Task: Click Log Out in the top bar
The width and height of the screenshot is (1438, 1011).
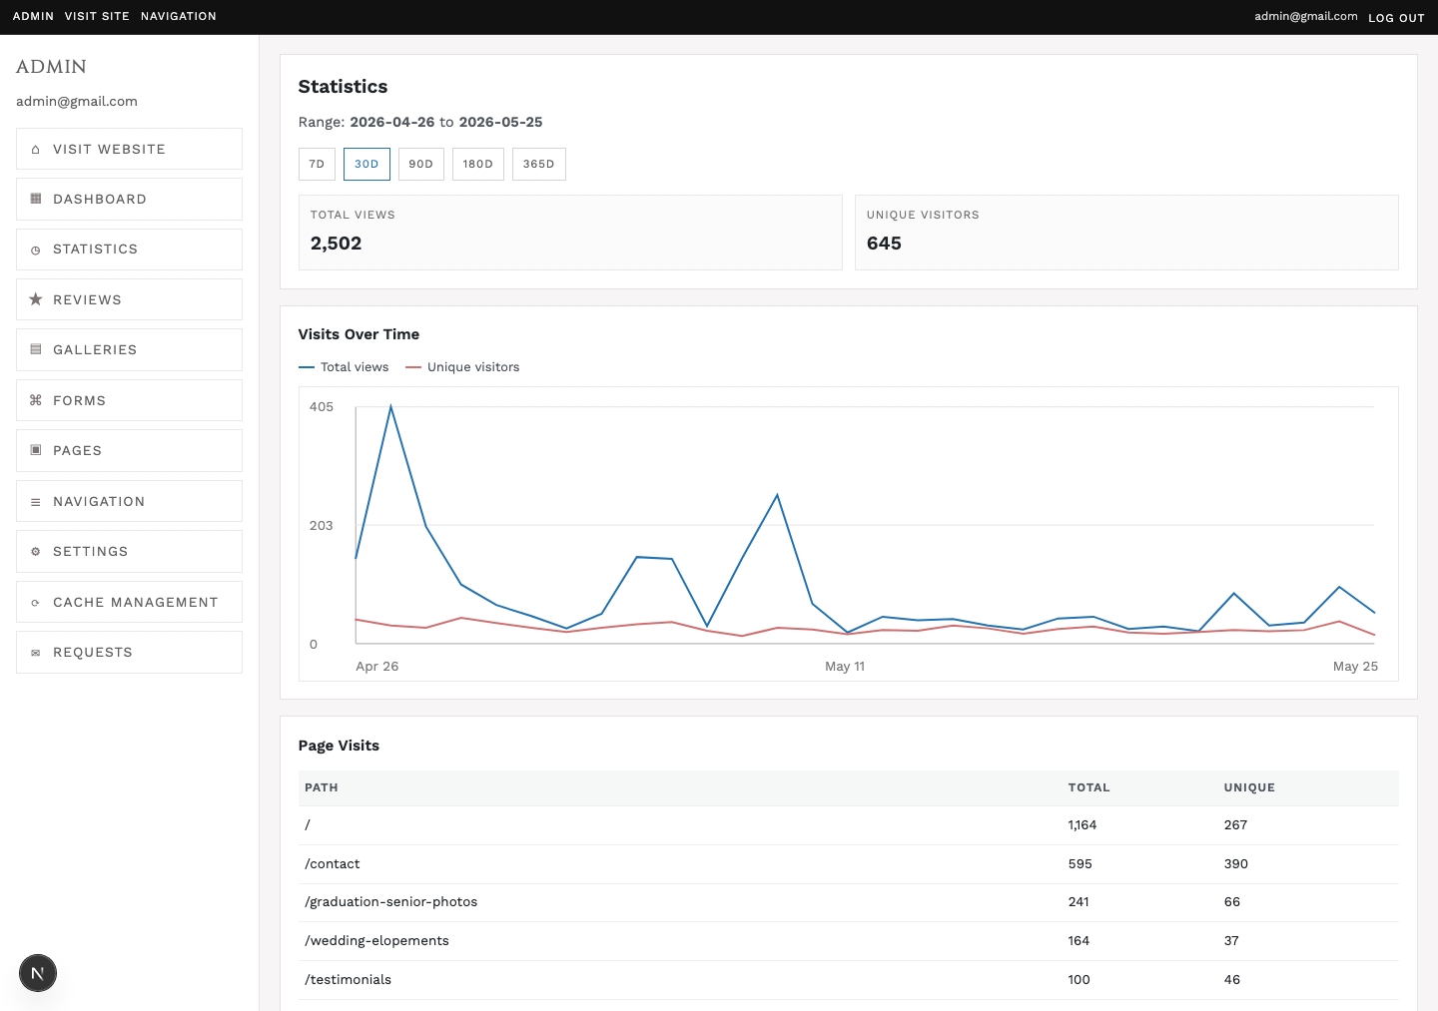Action: (x=1396, y=18)
